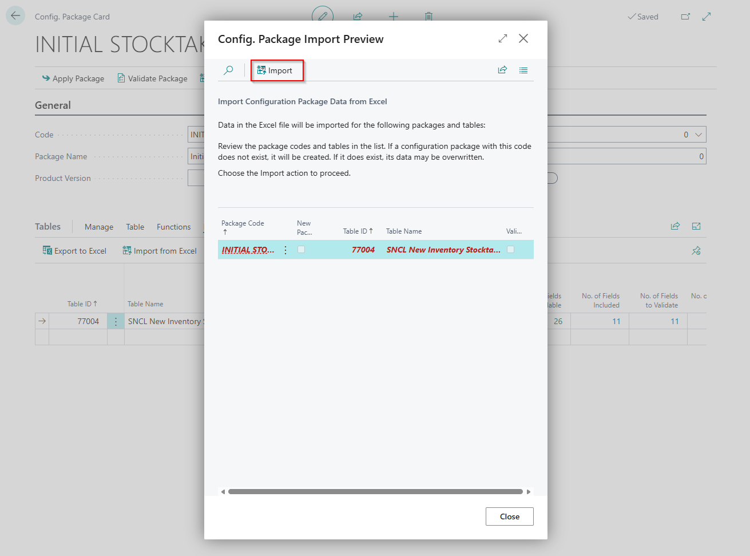Click Import from Excel in the Tables section
Image resolution: width=750 pixels, height=556 pixels.
160,251
